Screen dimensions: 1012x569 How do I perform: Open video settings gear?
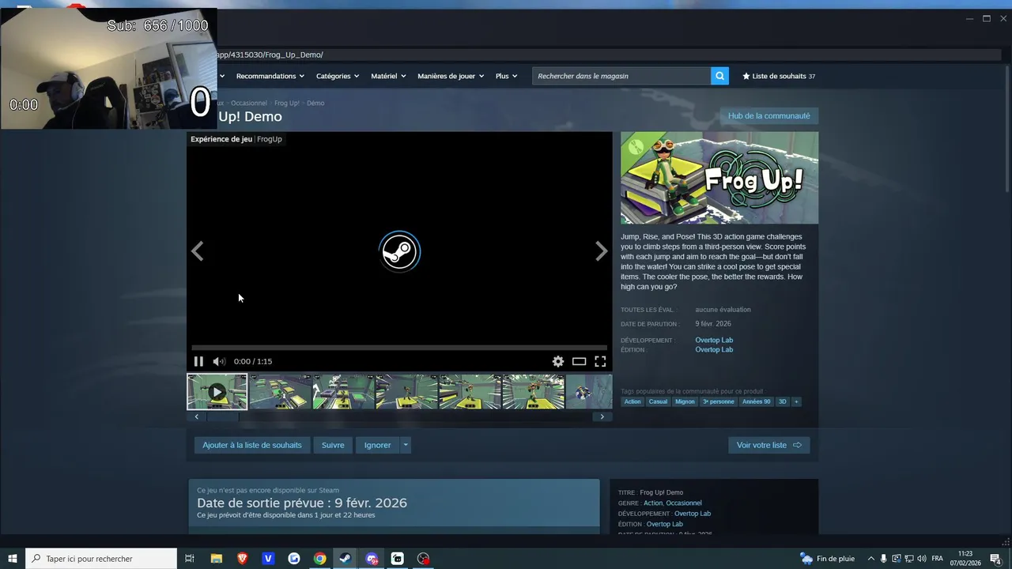(558, 361)
